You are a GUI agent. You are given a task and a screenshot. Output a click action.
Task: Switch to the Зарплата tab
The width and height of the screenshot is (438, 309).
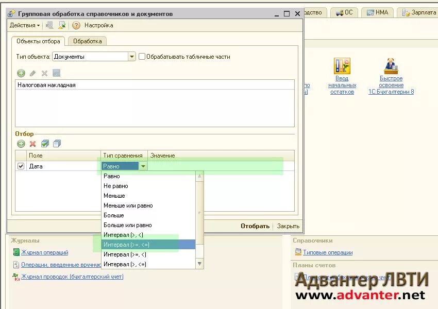(x=418, y=12)
